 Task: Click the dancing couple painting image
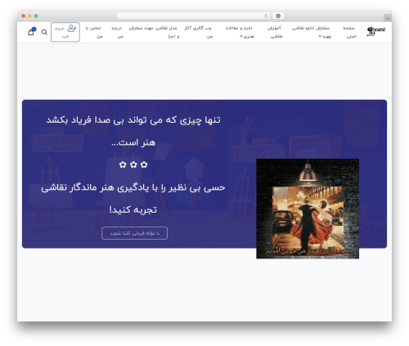pos(308,209)
